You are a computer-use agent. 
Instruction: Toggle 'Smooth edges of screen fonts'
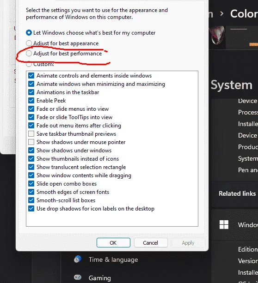31,192
